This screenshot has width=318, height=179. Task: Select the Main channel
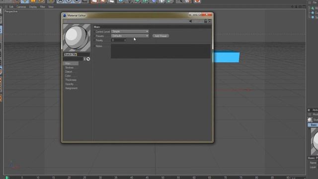click(71, 64)
